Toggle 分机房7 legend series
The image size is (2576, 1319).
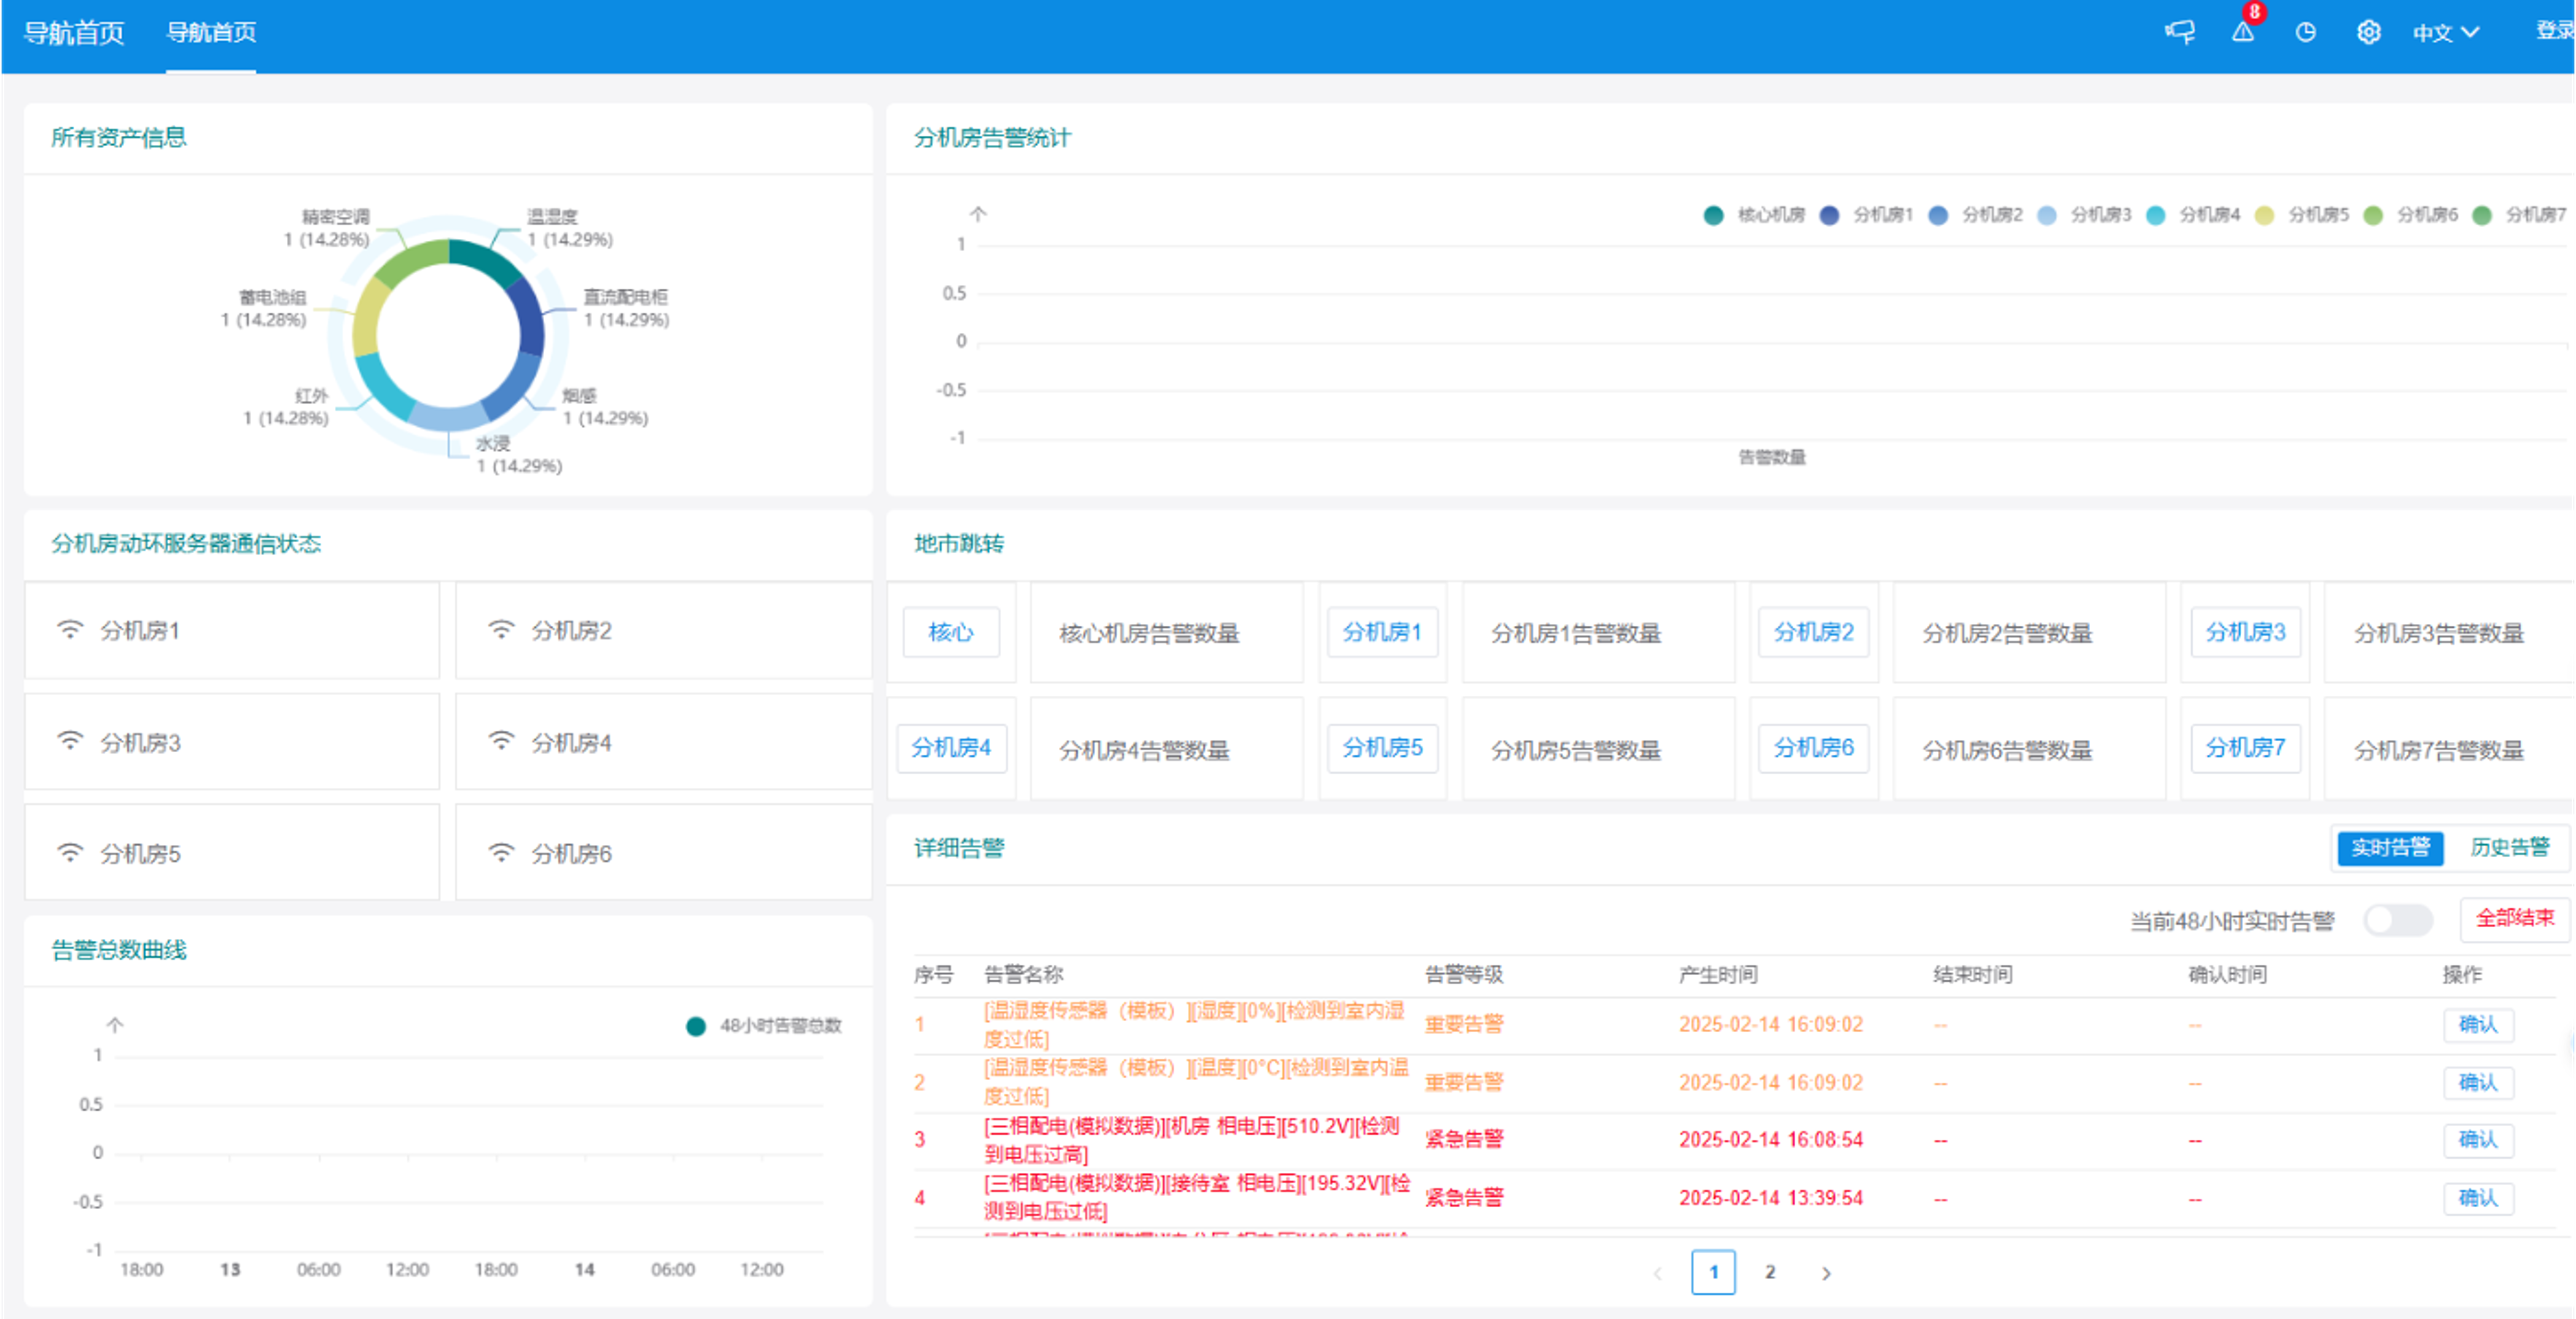[x=2519, y=215]
